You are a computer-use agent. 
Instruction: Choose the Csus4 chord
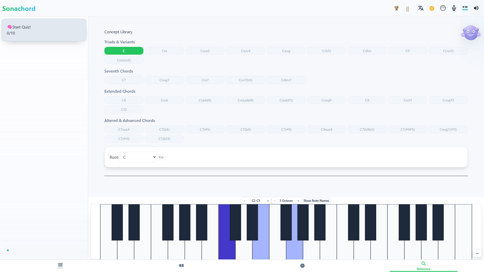coord(246,51)
